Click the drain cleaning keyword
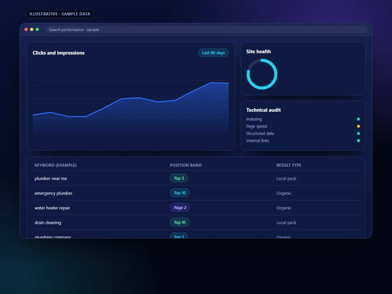Image resolution: width=392 pixels, height=294 pixels. click(x=48, y=222)
